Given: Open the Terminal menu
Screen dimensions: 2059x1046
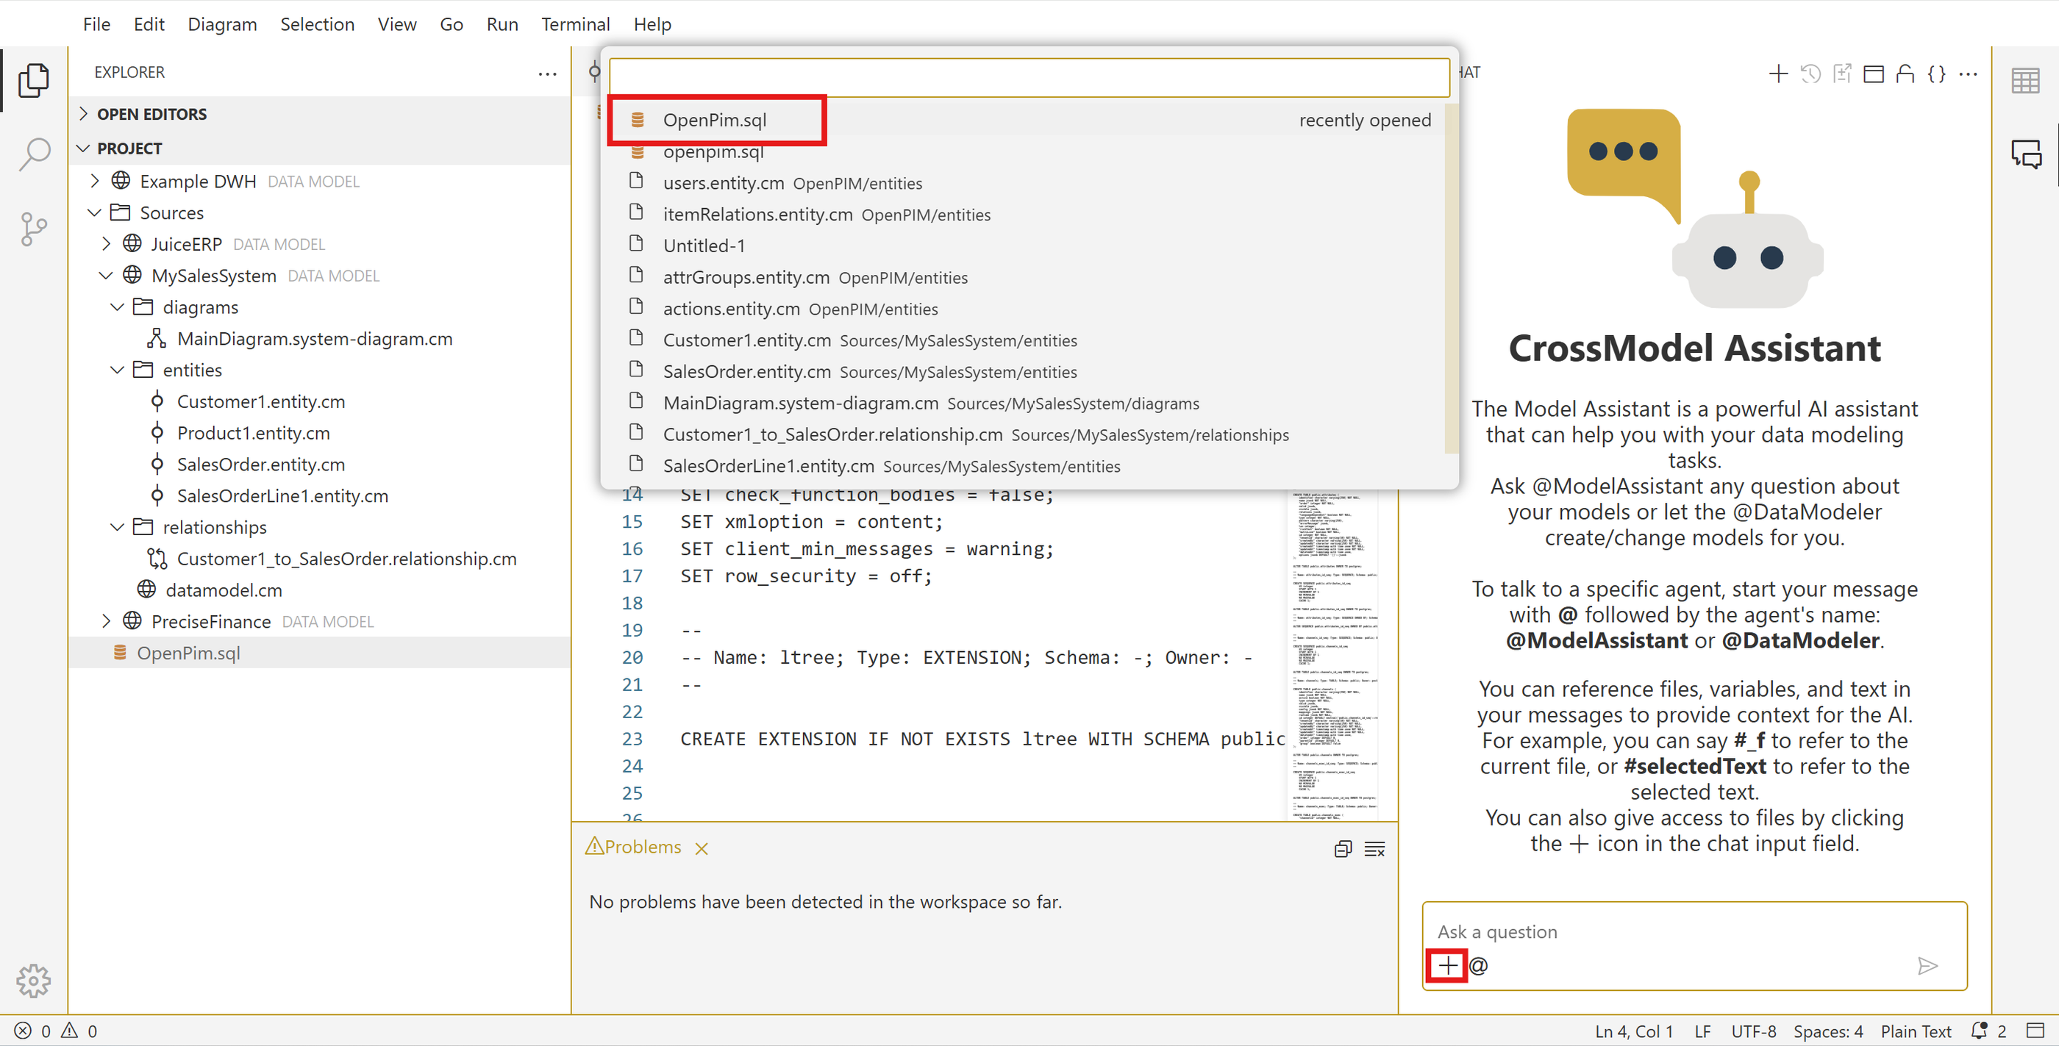Looking at the screenshot, I should click(575, 24).
